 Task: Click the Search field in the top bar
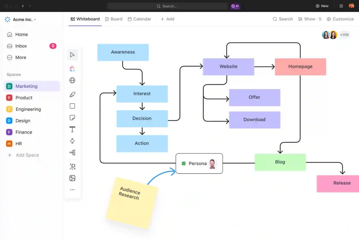point(167,6)
